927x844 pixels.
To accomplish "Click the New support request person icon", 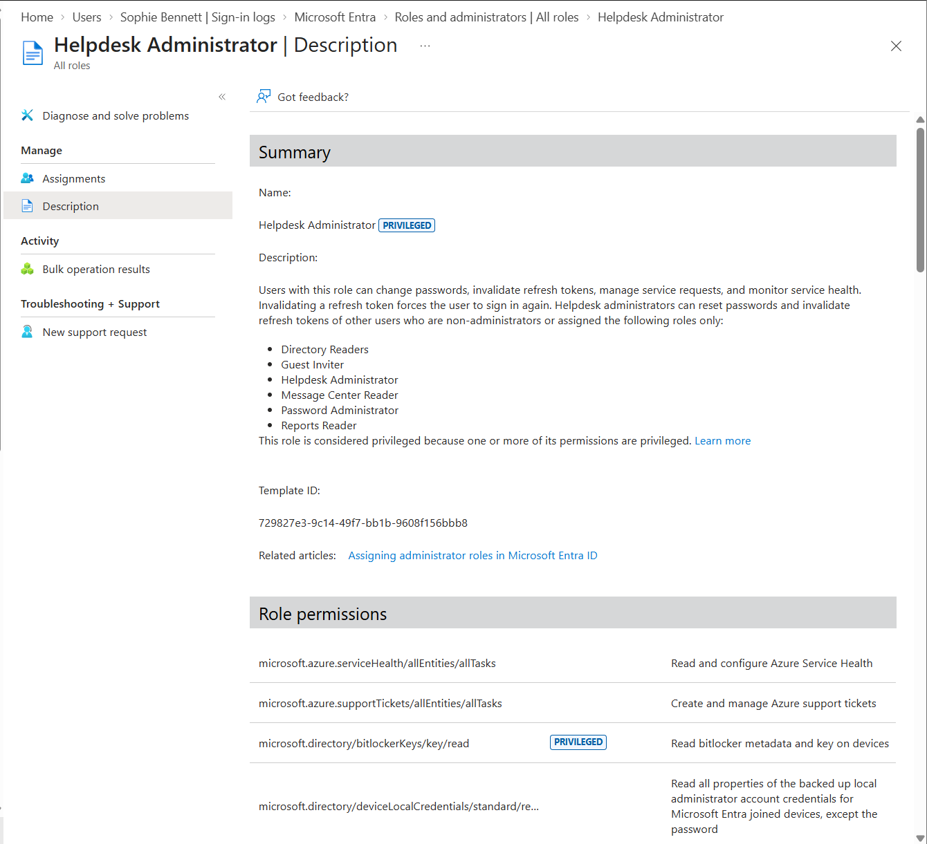I will (27, 332).
